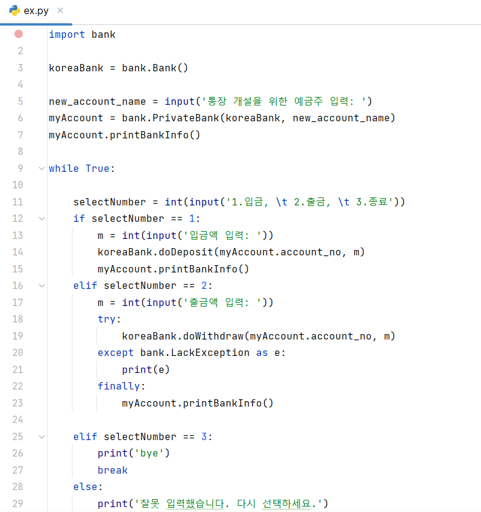The image size is (481, 512).
Task: Click 'koreaBank.doWithdraw' call
Action: click(x=182, y=336)
